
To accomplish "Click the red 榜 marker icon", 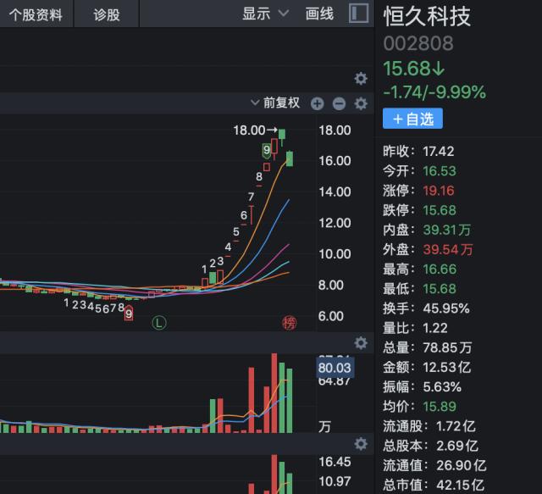I will pos(290,323).
